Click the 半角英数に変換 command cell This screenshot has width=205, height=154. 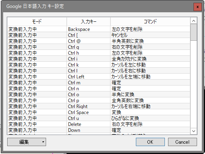[150, 41]
